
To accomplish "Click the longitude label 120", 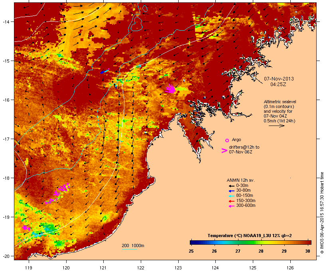I will [x=66, y=268].
